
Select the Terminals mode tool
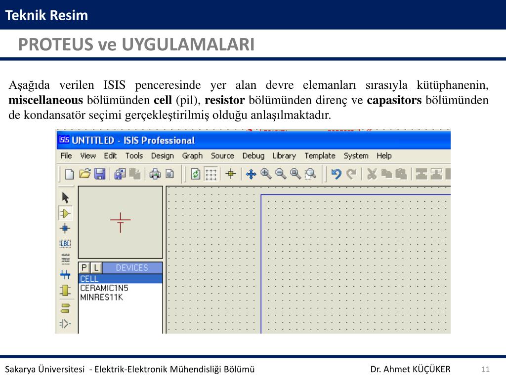click(65, 308)
